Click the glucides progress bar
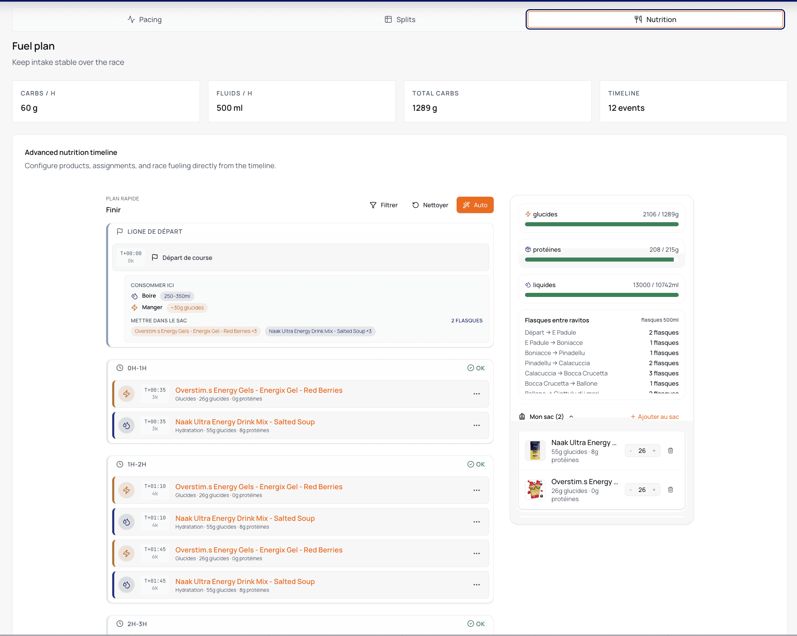This screenshot has height=636, width=797. [601, 224]
